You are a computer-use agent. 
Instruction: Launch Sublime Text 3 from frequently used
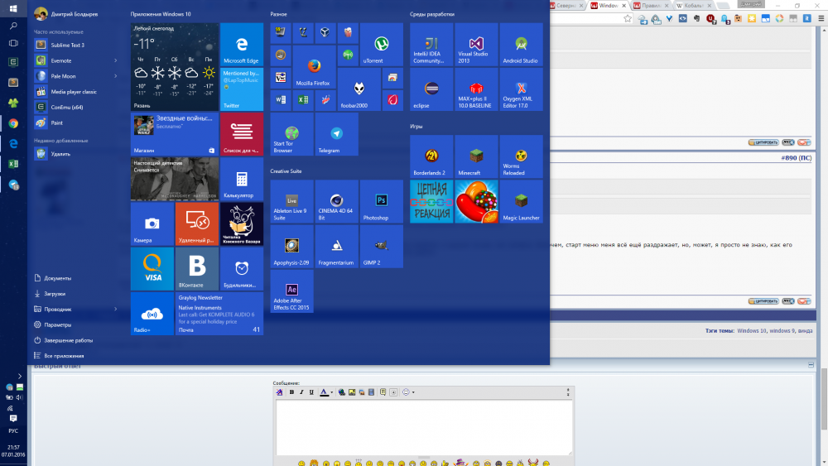coord(75,45)
